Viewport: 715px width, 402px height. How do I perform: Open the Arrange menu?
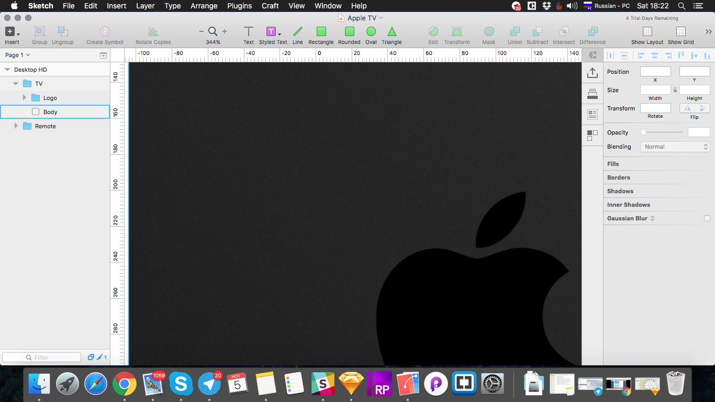tap(204, 6)
